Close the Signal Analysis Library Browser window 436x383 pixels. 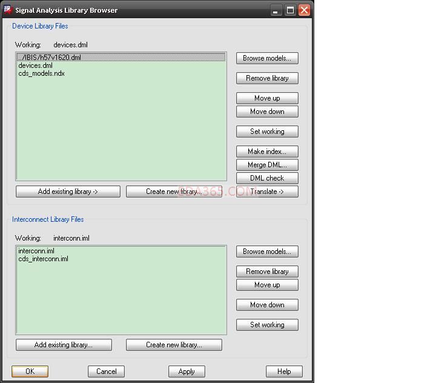[304, 10]
